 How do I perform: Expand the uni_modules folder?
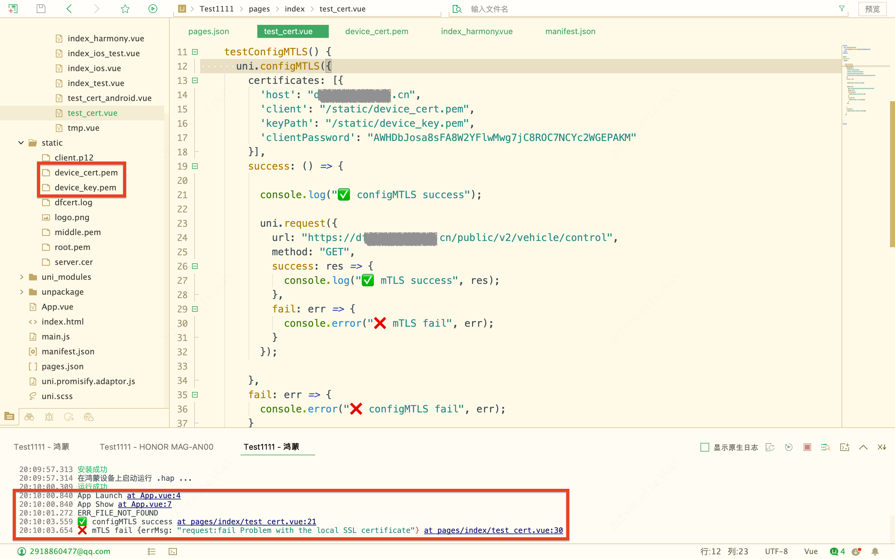[x=21, y=277]
